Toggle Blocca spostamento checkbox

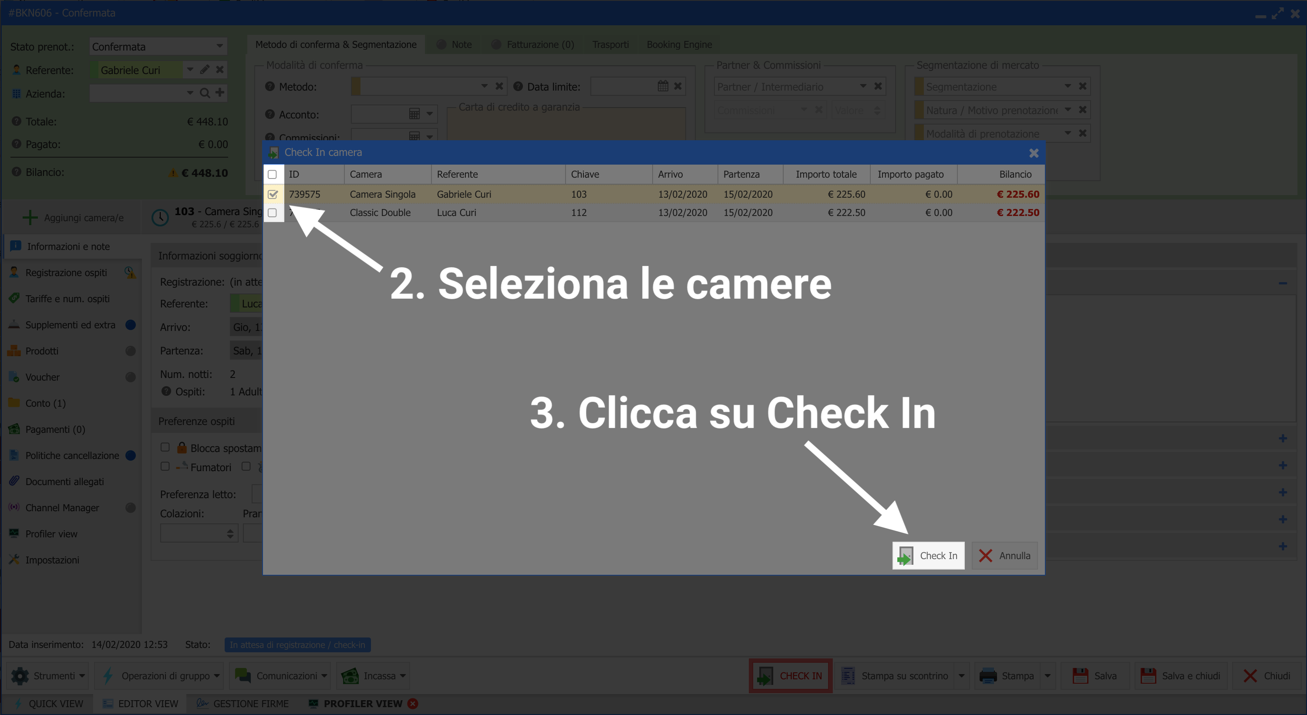click(x=165, y=447)
